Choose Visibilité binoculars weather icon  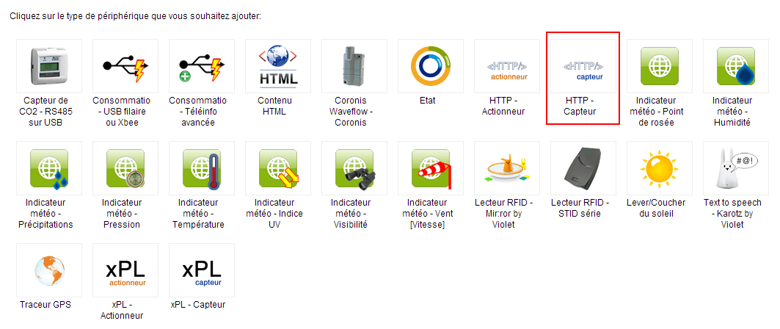(354, 168)
